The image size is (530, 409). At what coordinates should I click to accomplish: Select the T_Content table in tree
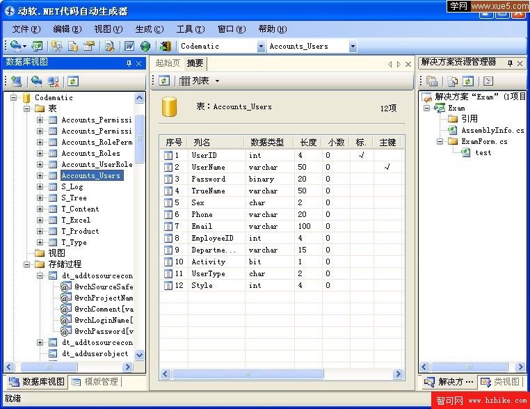80,209
